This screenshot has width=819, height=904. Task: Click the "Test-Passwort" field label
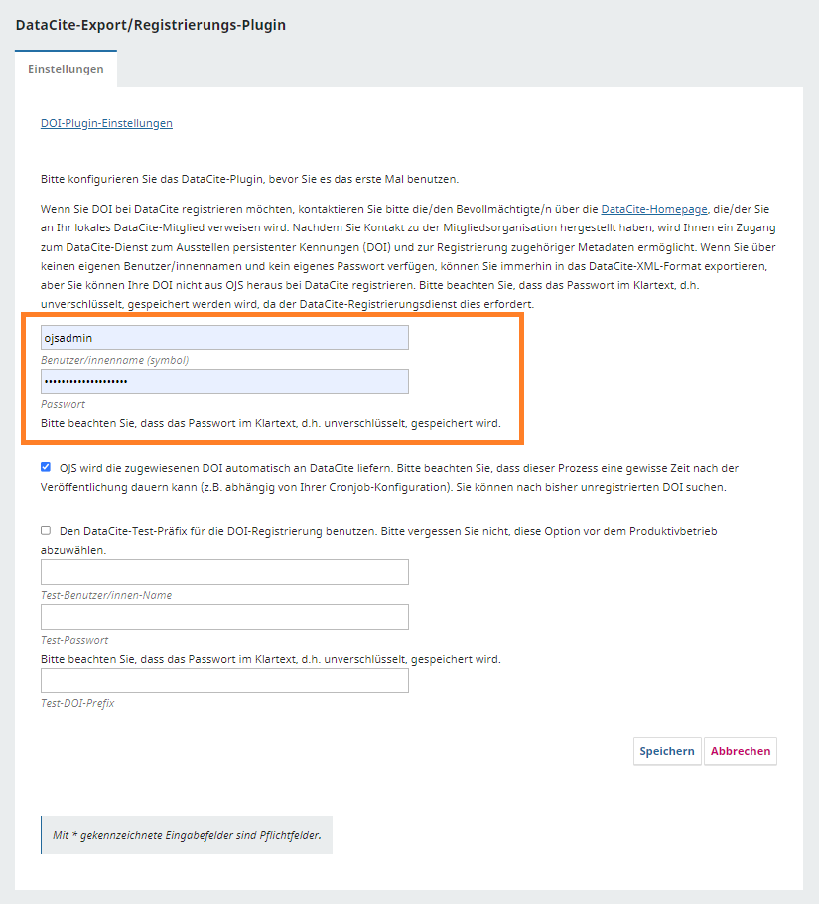(74, 640)
